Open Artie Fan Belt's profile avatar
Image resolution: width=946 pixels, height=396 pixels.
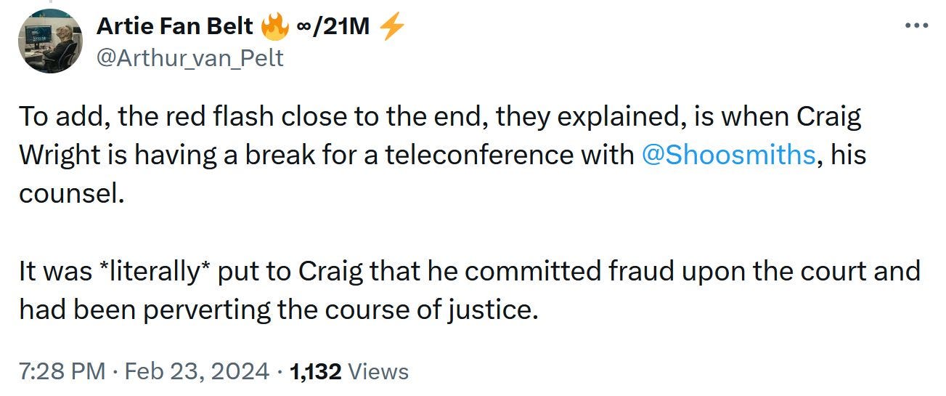51,41
